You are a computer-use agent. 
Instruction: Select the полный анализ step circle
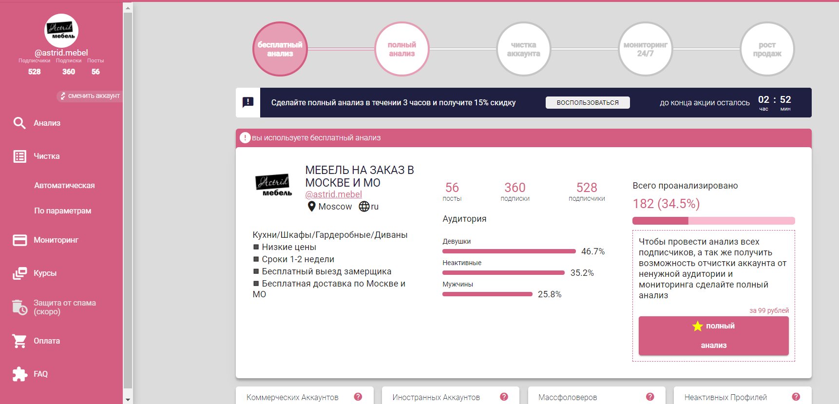[401, 49]
